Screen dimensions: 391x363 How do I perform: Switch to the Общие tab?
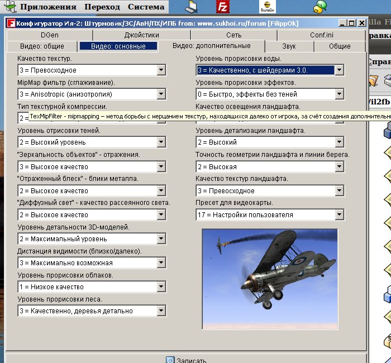pyautogui.click(x=340, y=46)
